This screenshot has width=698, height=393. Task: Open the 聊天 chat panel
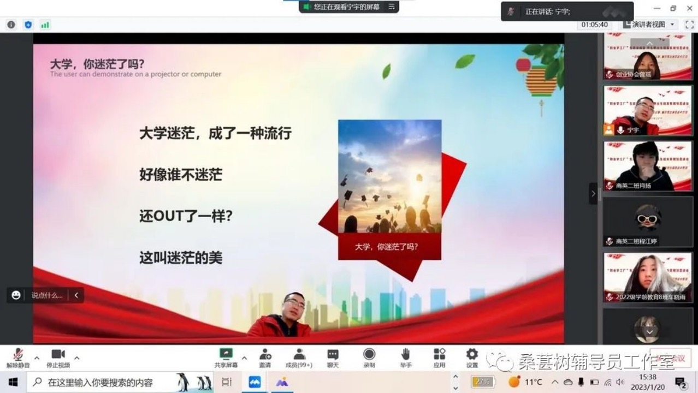pos(333,358)
